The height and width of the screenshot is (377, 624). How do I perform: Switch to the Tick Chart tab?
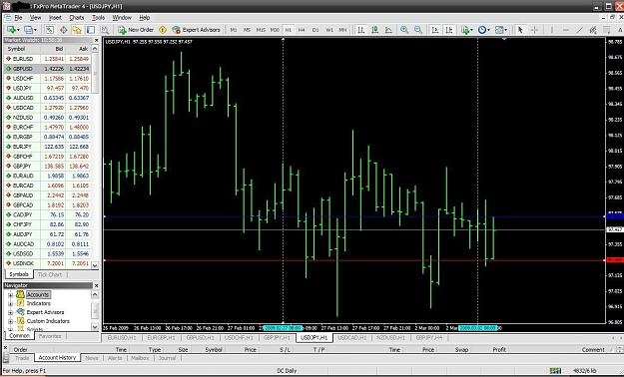point(49,275)
